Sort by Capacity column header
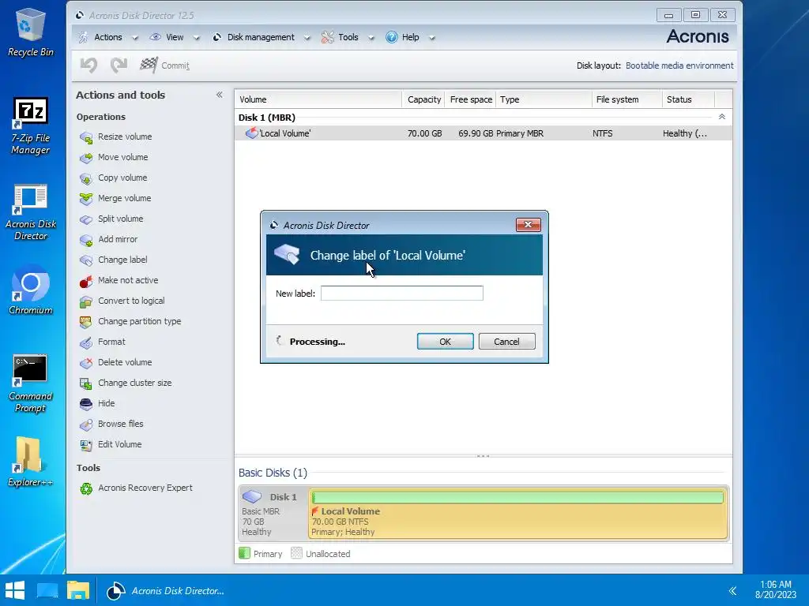Screen dimensions: 809x606 click(x=423, y=99)
